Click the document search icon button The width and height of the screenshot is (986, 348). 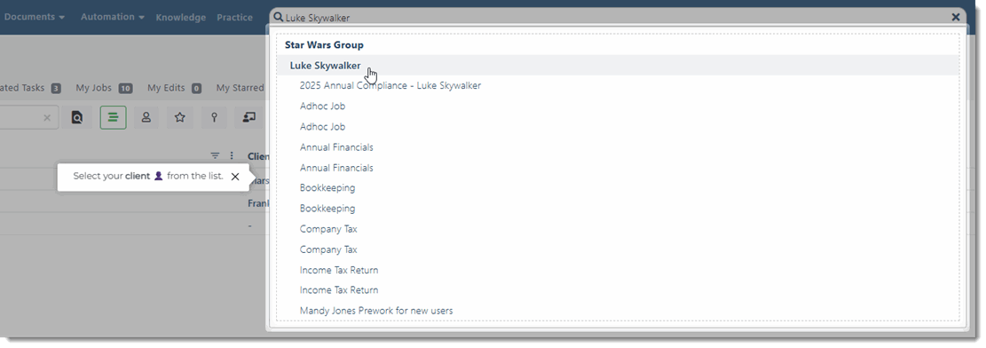coord(77,117)
